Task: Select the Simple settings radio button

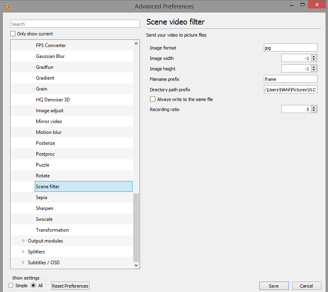Action: click(x=11, y=286)
